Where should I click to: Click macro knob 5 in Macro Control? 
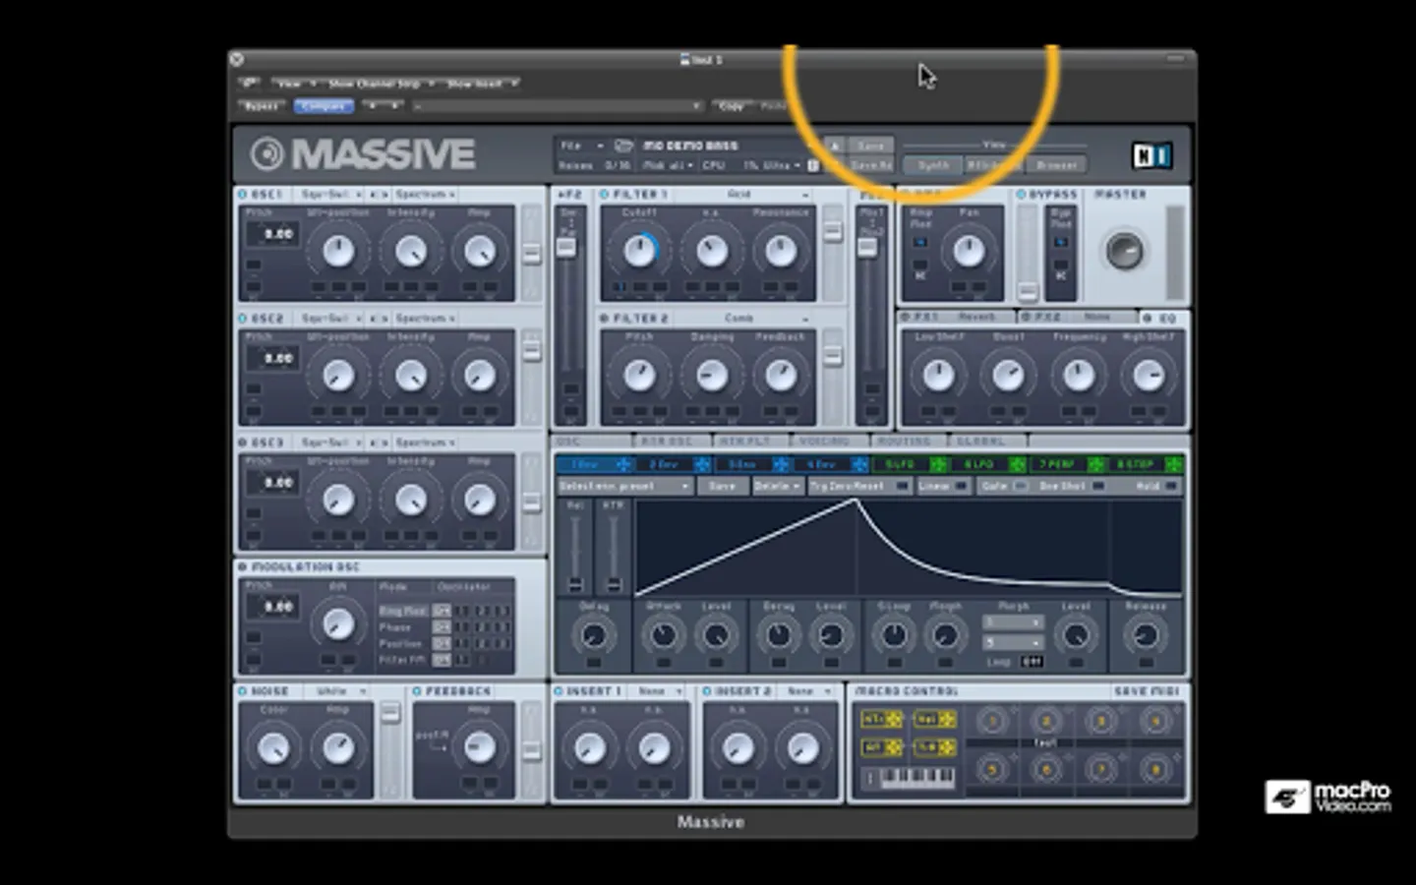coord(992,769)
